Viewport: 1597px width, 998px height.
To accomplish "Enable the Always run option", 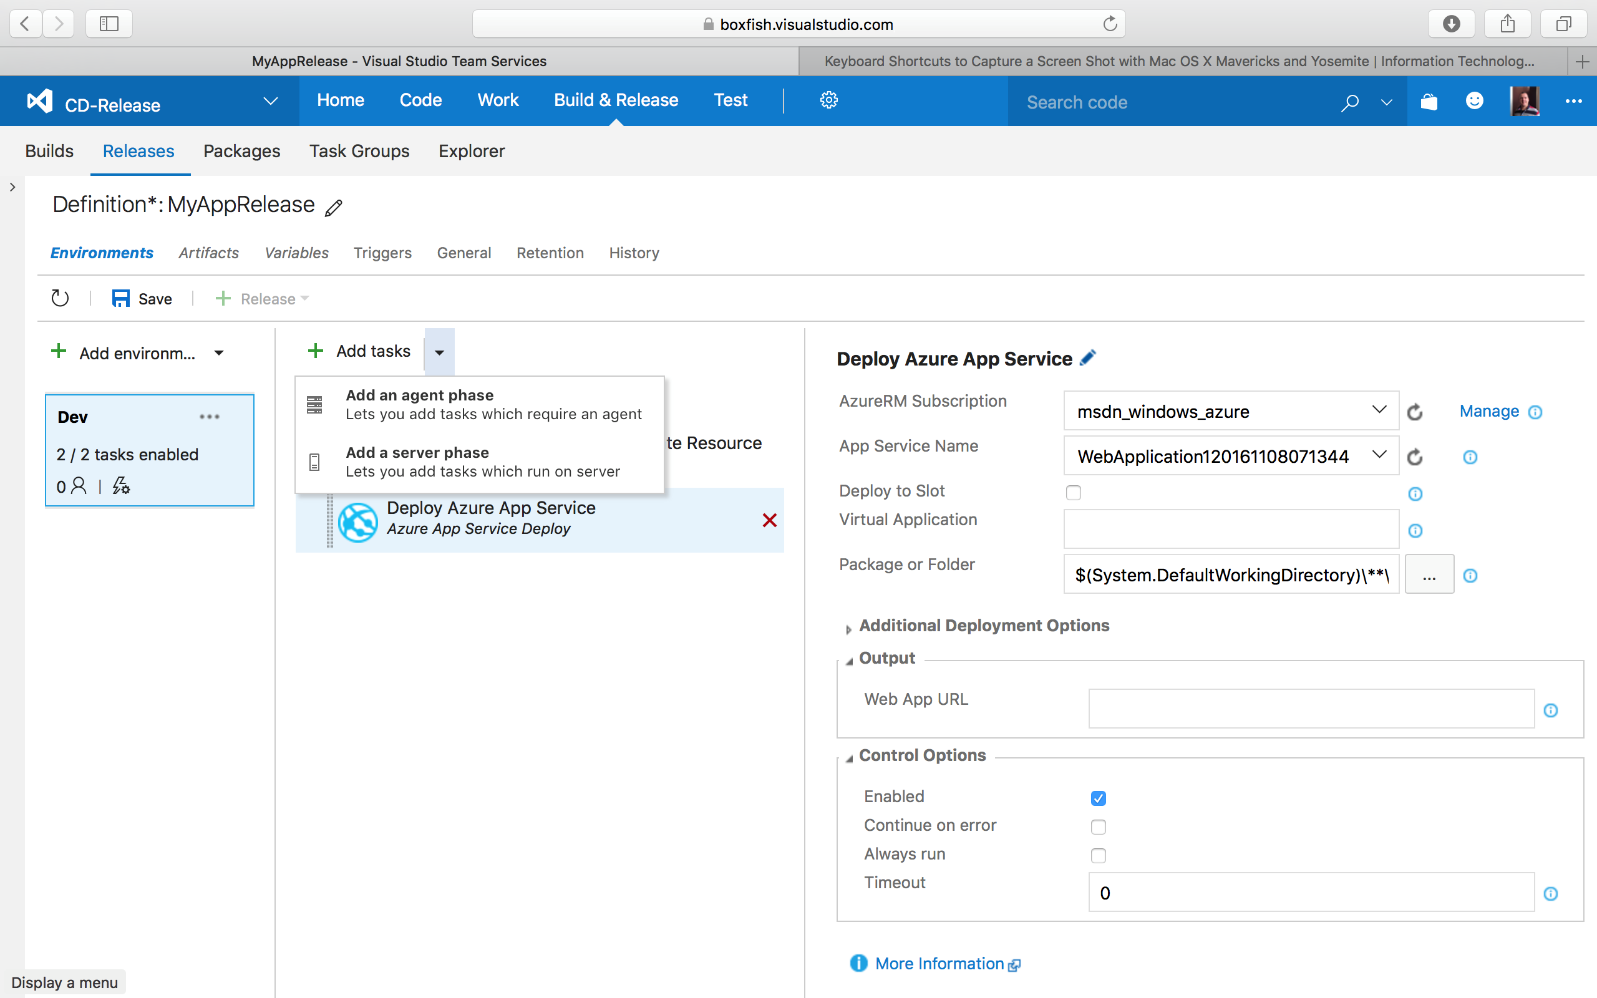I will [1097, 855].
